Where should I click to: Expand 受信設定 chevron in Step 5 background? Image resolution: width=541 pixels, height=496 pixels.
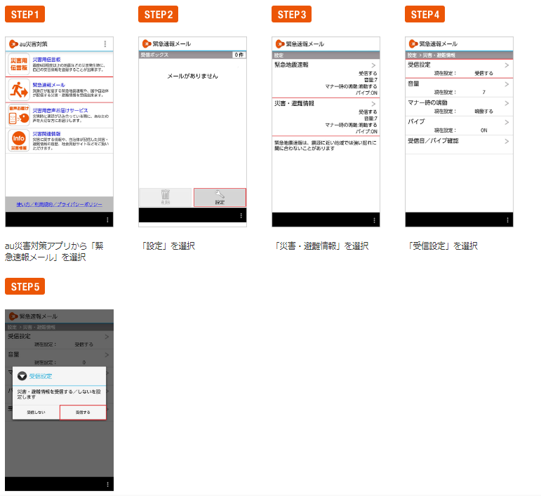pyautogui.click(x=107, y=337)
